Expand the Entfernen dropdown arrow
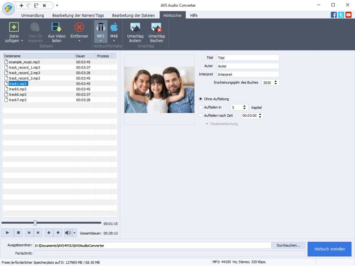Viewport: 355px width, 266px height. [x=79, y=41]
